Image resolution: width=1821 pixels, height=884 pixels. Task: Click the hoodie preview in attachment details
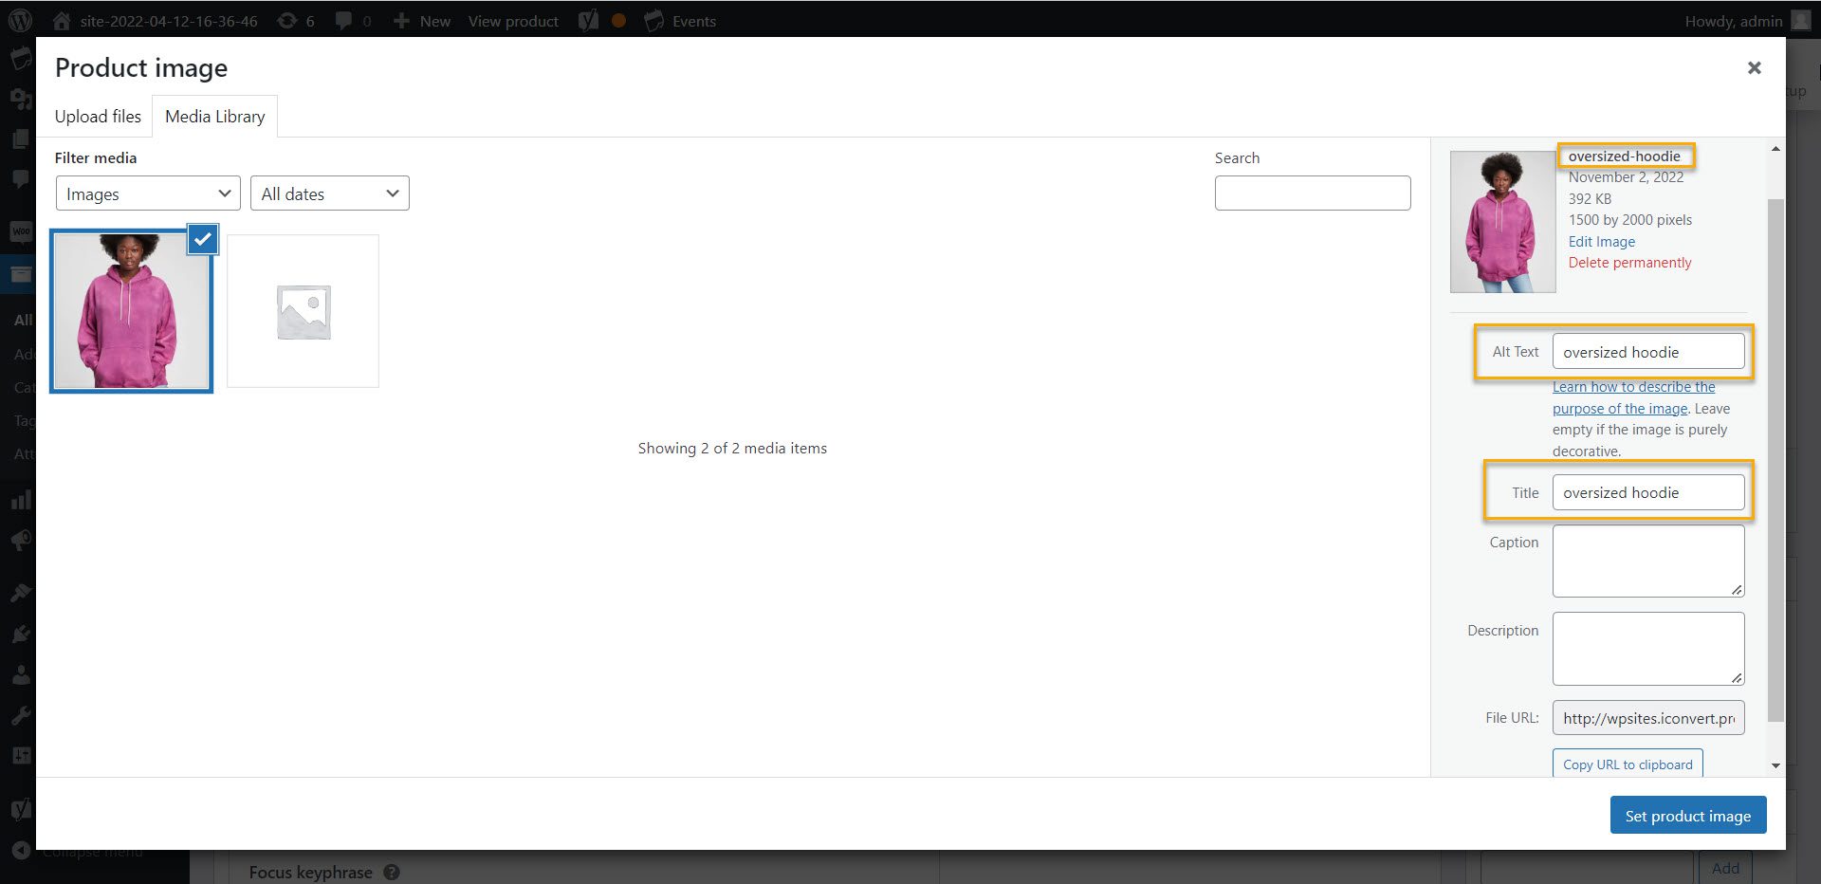point(1502,222)
